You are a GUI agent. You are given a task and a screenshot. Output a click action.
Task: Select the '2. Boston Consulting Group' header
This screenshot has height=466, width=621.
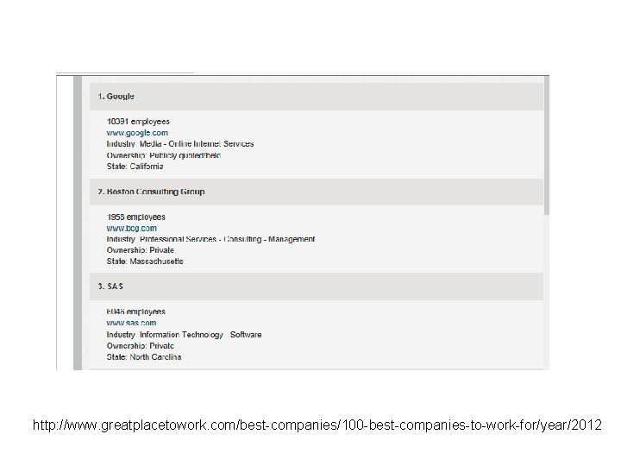point(316,192)
